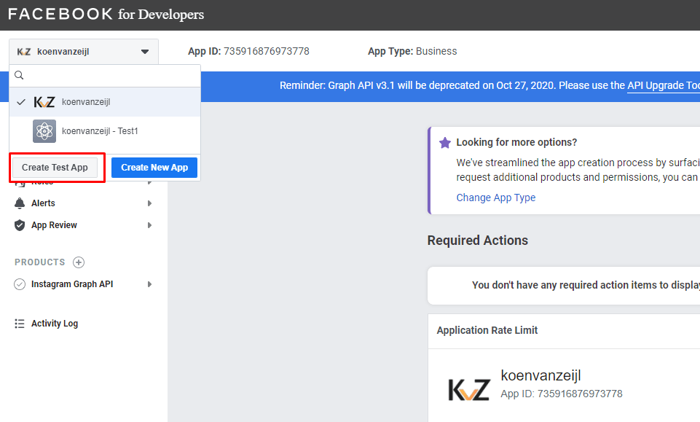This screenshot has height=422, width=700.
Task: Click the Looking for more options? title
Action: tap(516, 142)
